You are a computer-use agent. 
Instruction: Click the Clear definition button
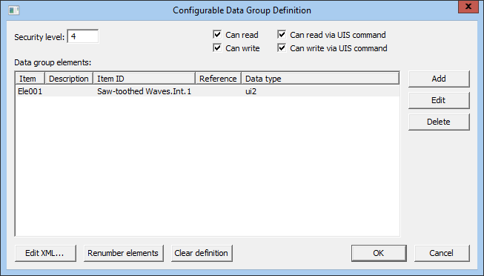pos(202,253)
